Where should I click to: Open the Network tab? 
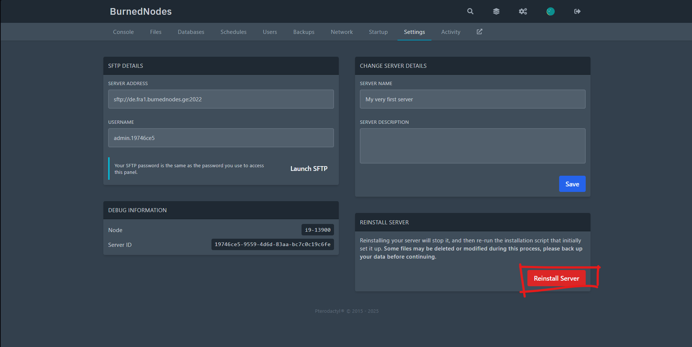coord(342,32)
